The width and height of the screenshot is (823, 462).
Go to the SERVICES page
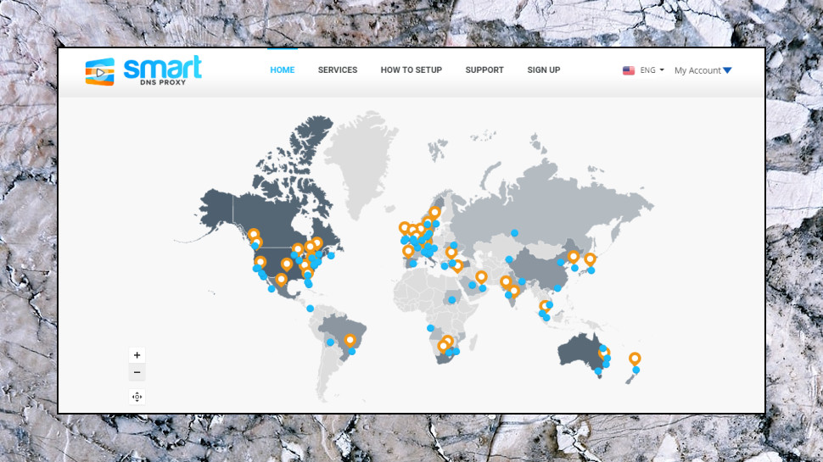338,70
